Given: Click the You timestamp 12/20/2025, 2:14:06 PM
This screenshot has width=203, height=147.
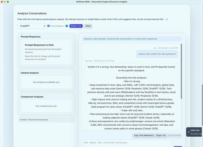Looking at the screenshot, I should pos(168,48).
